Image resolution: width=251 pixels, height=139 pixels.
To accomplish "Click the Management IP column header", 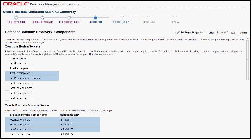I will pyautogui.click(x=79, y=115).
